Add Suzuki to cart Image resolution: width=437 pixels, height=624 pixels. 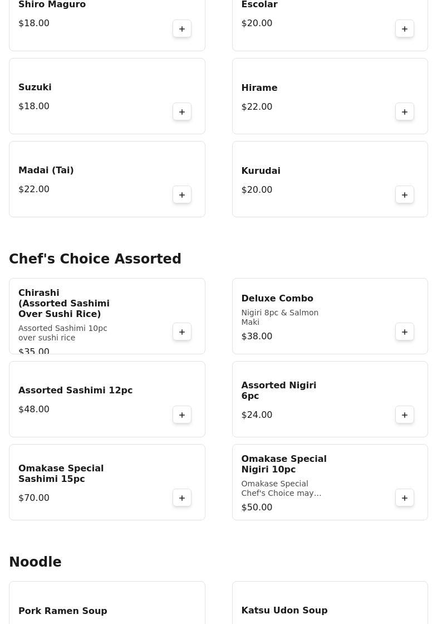pyautogui.click(x=182, y=112)
